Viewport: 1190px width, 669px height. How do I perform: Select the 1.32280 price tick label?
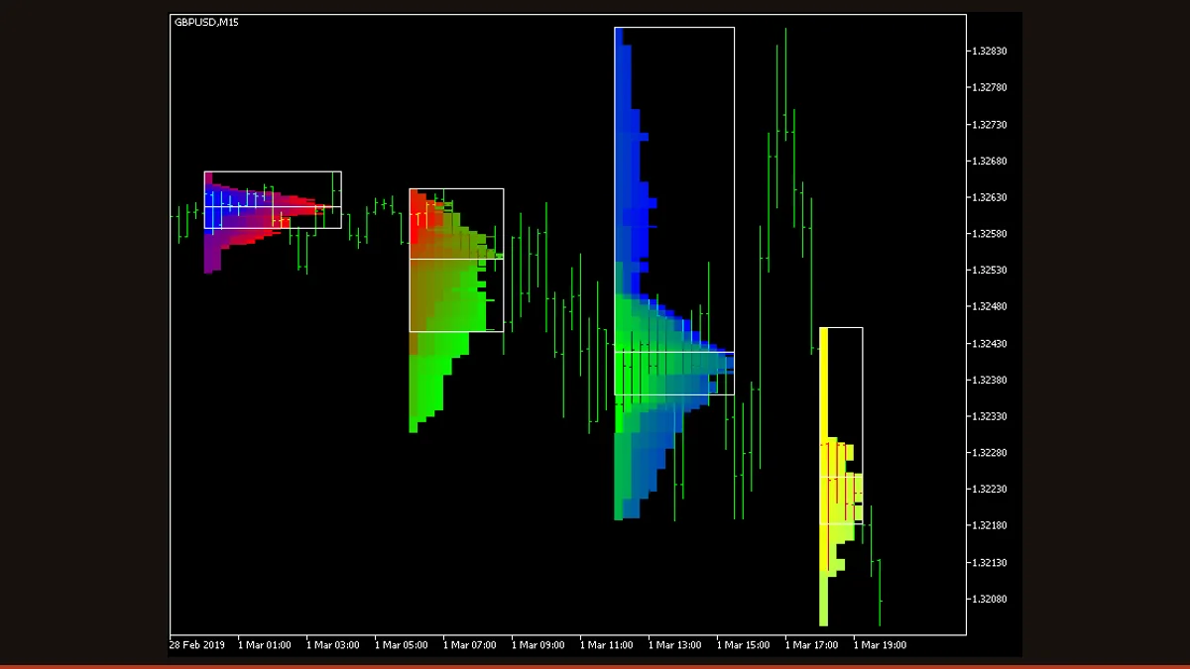(989, 453)
